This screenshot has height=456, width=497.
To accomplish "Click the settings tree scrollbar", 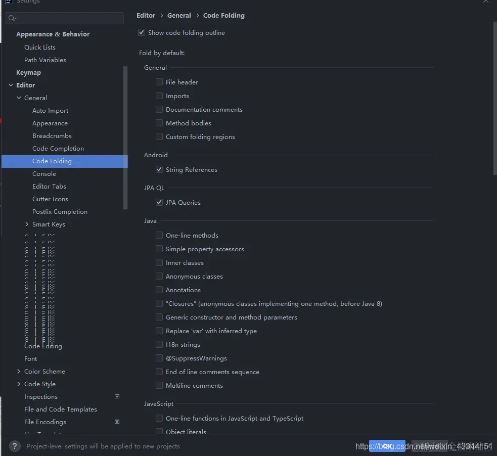I will (x=125, y=138).
